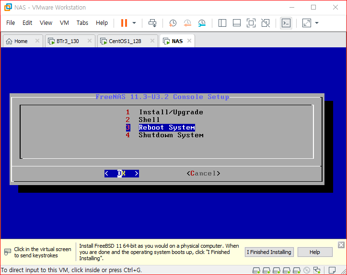Close the Home tab
The width and height of the screenshot is (347, 275).
pyautogui.click(x=37, y=41)
